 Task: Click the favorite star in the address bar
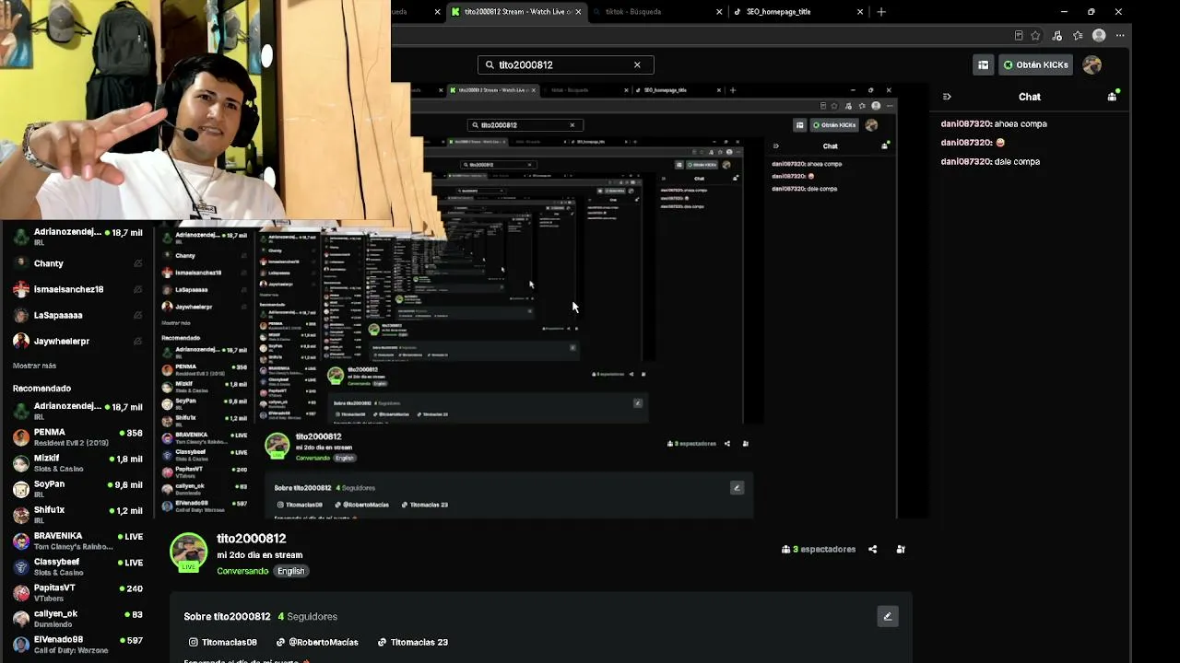(x=1036, y=36)
